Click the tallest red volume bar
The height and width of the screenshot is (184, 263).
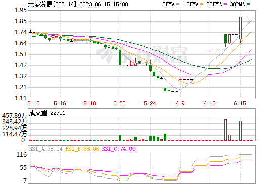tap(225, 130)
